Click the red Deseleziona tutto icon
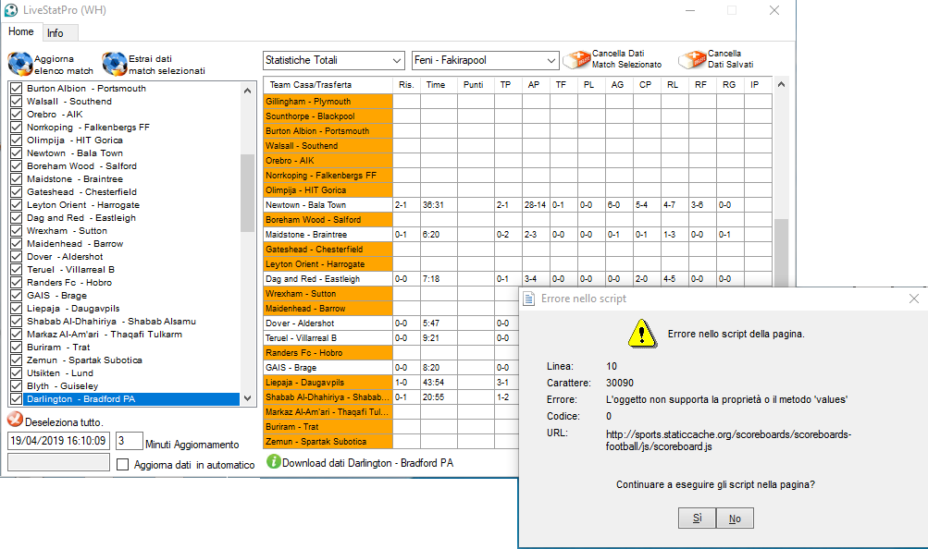 click(15, 419)
